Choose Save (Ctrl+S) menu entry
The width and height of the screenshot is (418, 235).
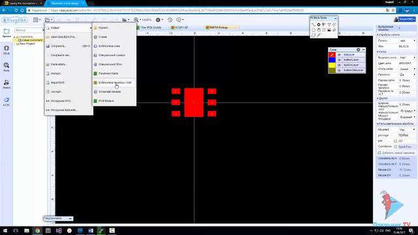tap(69, 46)
